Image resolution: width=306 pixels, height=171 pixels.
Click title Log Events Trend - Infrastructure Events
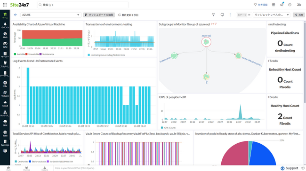(x=38, y=61)
